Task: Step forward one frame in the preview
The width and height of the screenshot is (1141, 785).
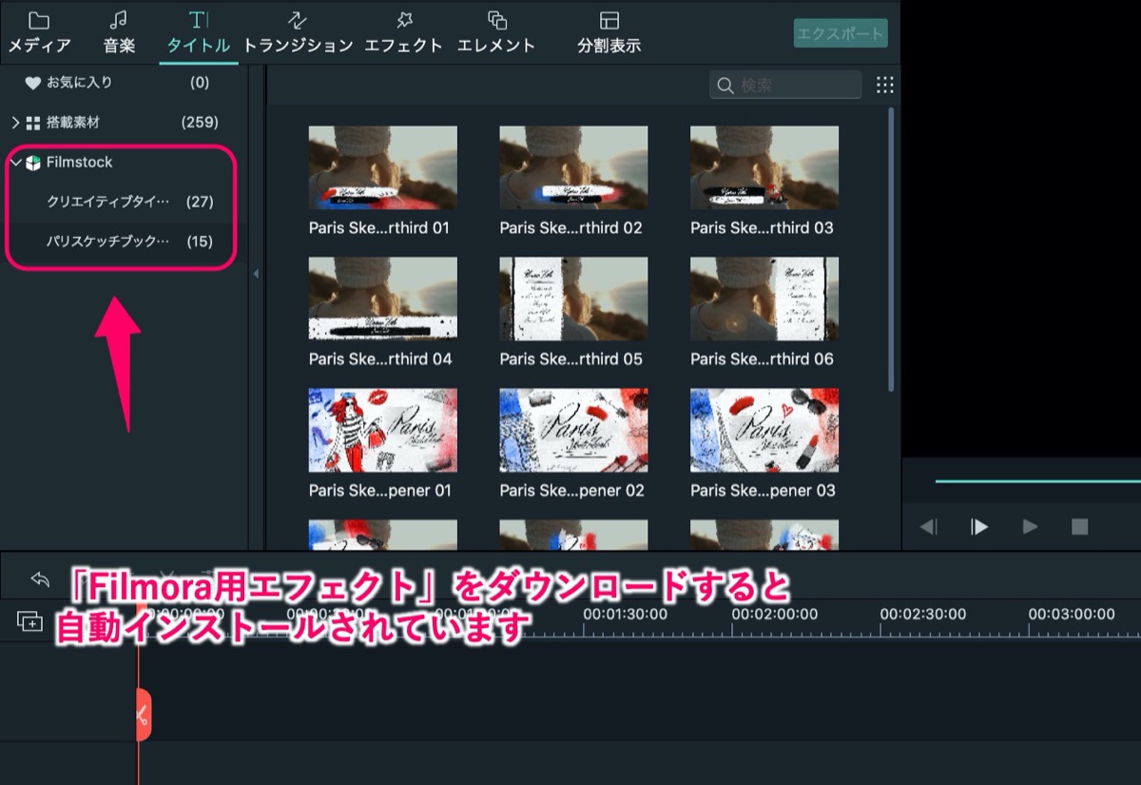Action: point(979,526)
